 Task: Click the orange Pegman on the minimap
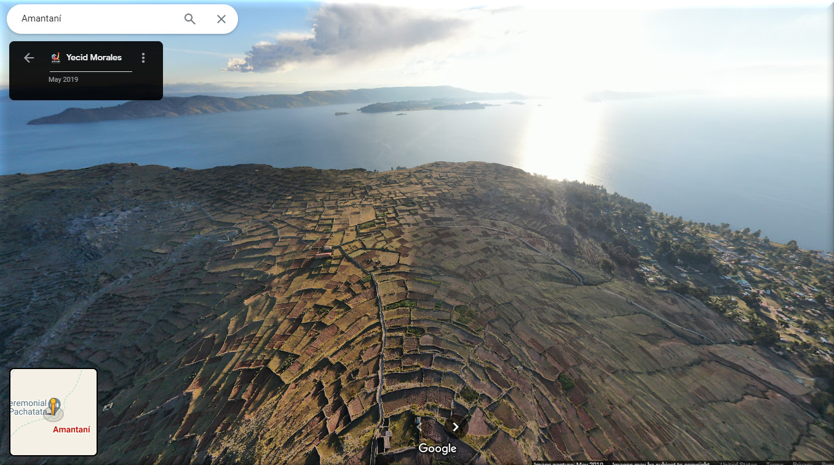click(54, 407)
